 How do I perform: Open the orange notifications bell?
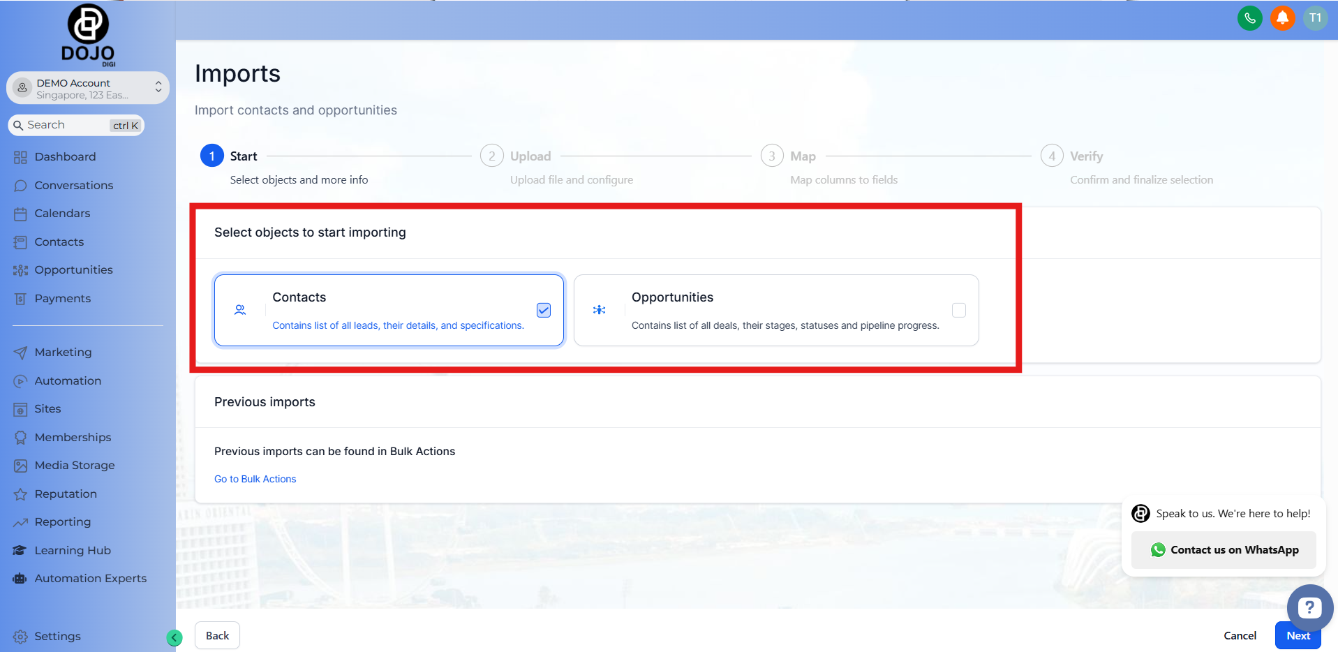1283,18
